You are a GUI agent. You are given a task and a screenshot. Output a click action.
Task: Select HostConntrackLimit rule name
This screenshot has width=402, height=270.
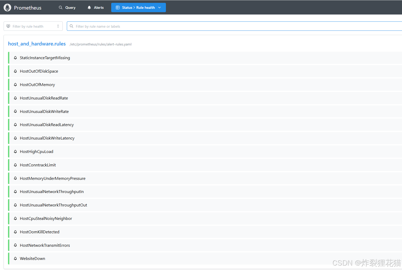pyautogui.click(x=38, y=165)
